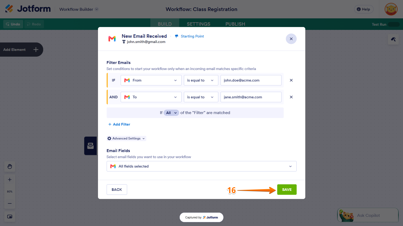
Task: Click the Starting Point flag label
Action: pos(189,36)
